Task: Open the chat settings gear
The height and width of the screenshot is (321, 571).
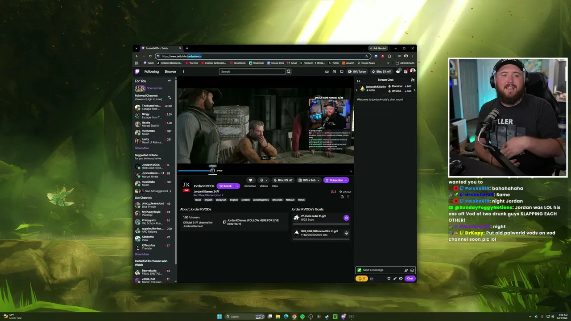Action: [x=401, y=279]
